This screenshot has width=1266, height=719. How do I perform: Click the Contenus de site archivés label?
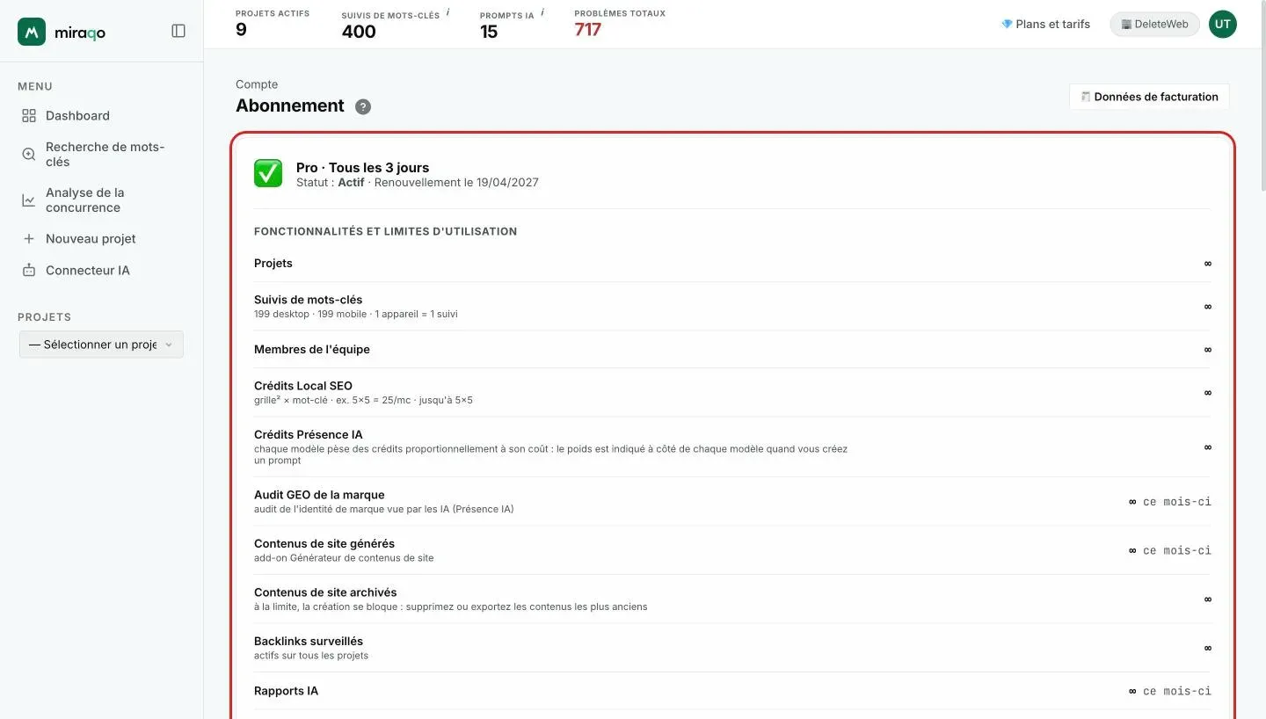pos(325,592)
